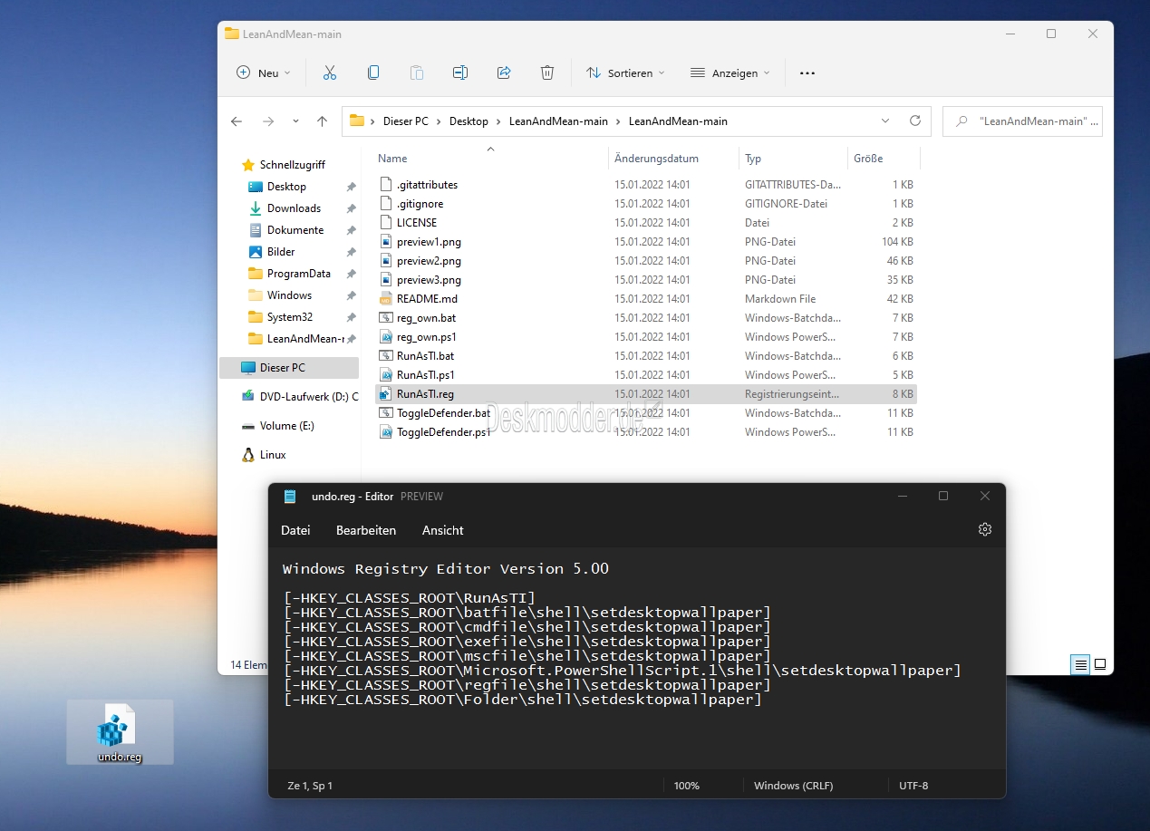
Task: Click the Copy icon in Explorer toolbar
Action: (373, 72)
